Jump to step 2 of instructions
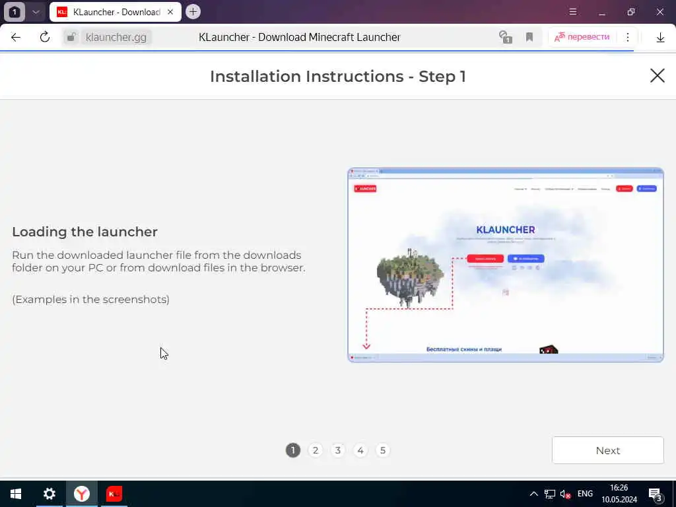The image size is (676, 507). pos(316,450)
